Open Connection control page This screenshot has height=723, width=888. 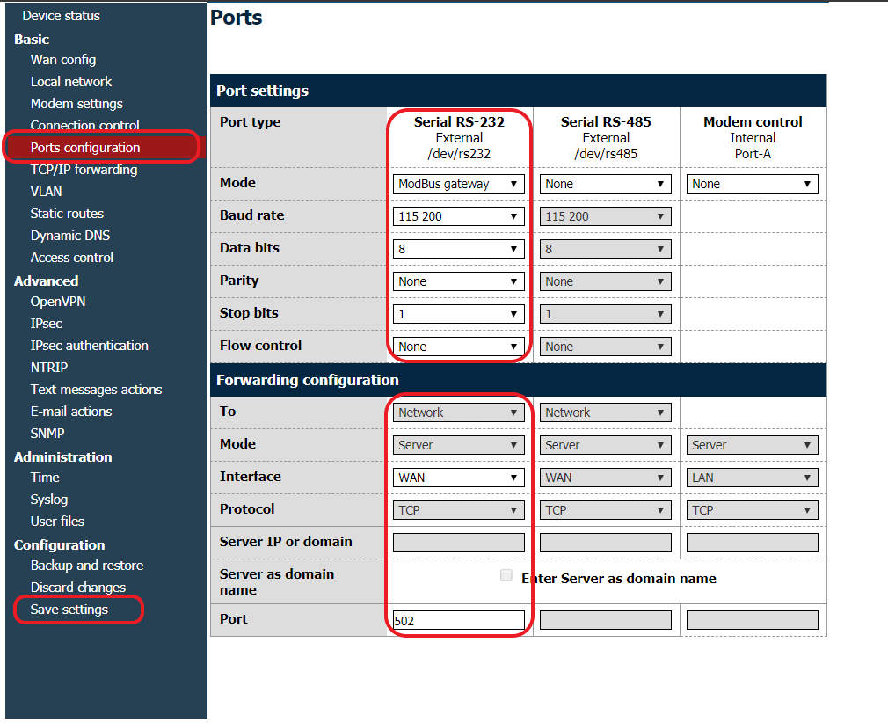click(84, 125)
